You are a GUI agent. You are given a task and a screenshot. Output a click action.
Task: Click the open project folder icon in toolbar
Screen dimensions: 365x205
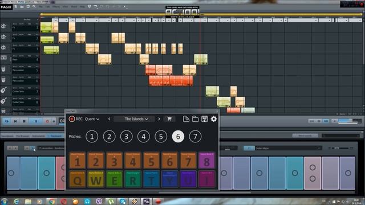[22, 7]
